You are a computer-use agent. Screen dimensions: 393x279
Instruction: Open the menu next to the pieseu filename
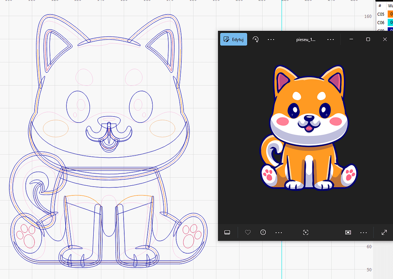[x=330, y=39]
